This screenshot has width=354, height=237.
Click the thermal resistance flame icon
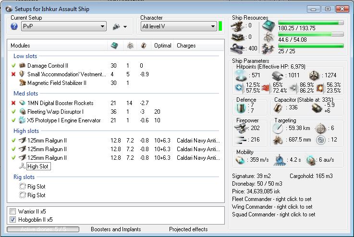pyautogui.click(x=266, y=88)
